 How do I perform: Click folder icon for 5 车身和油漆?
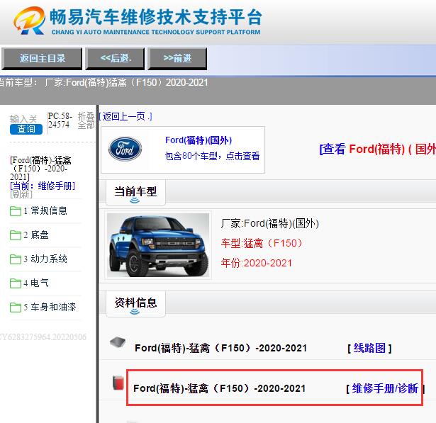point(16,308)
